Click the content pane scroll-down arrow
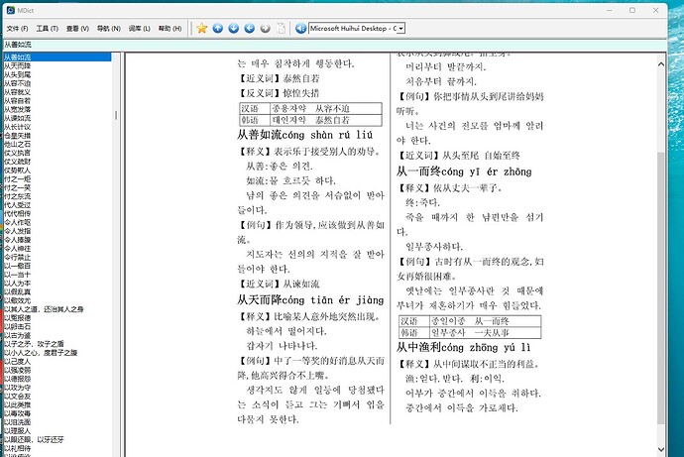The height and width of the screenshot is (457, 684). pos(661,449)
